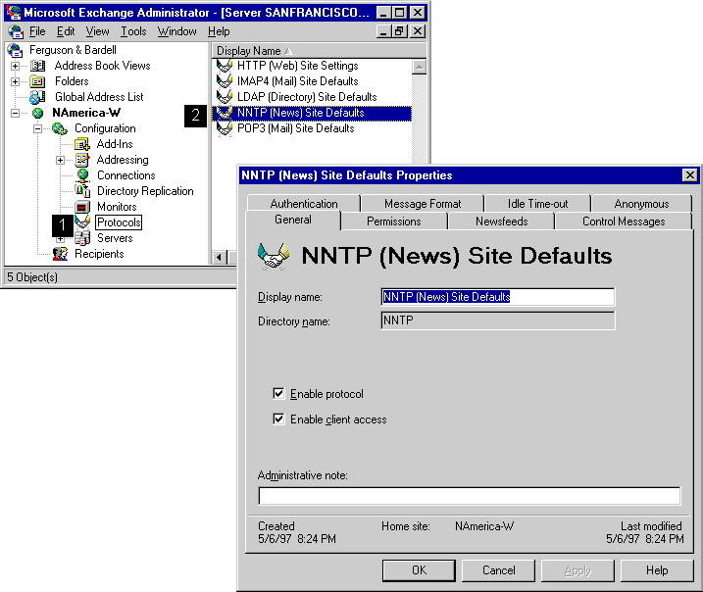Click the POP3 (Mail) Site Defaults icon
Screen dimensions: 703x592
(225, 128)
